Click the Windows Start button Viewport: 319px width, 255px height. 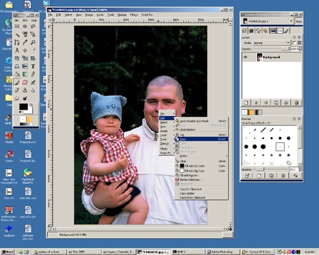tap(7, 252)
